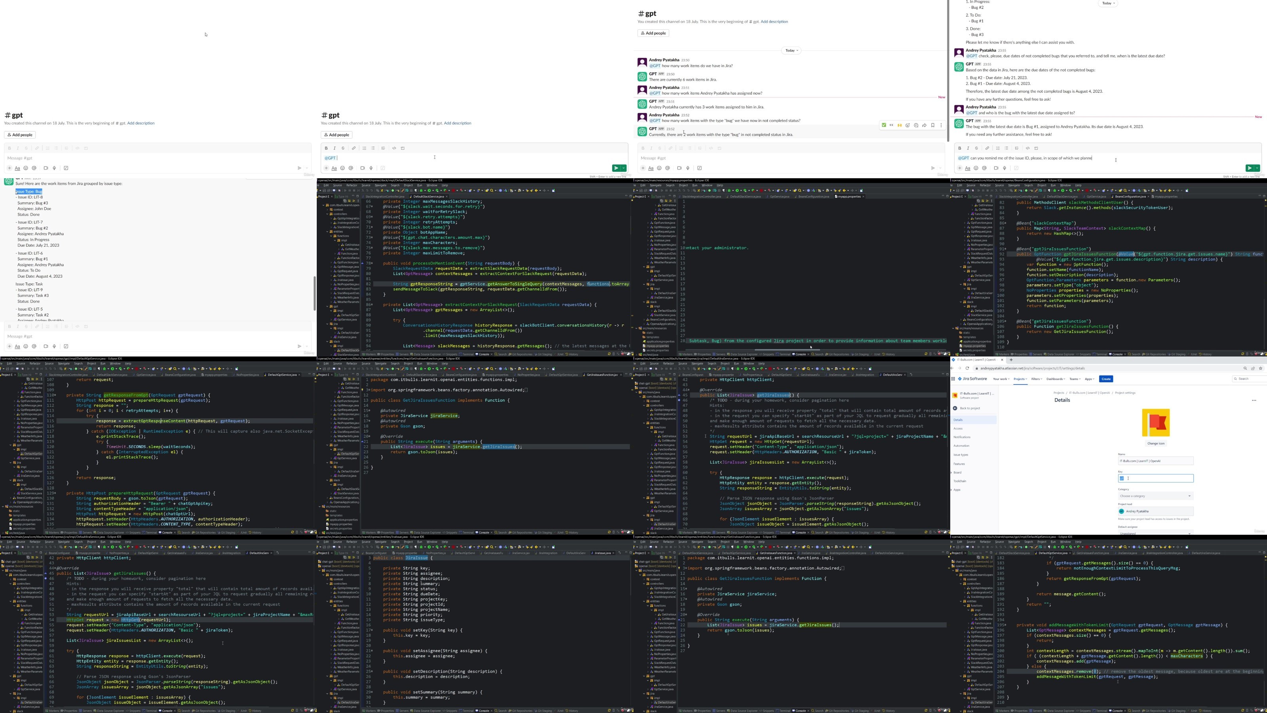1267x713 pixels.
Task: Click the Jira Search box in the top bar
Action: click(1249, 379)
